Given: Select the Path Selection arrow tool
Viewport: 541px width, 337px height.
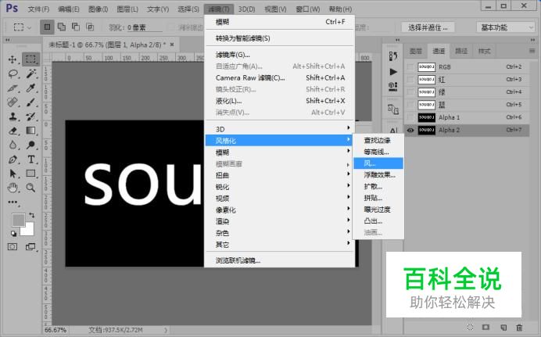Looking at the screenshot, I should pos(13,173).
